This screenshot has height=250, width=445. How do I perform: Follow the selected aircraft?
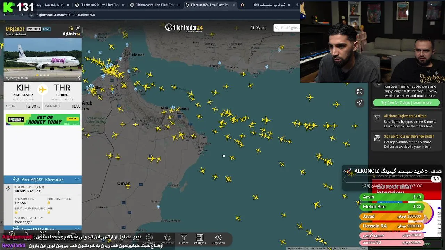[x=43, y=236]
